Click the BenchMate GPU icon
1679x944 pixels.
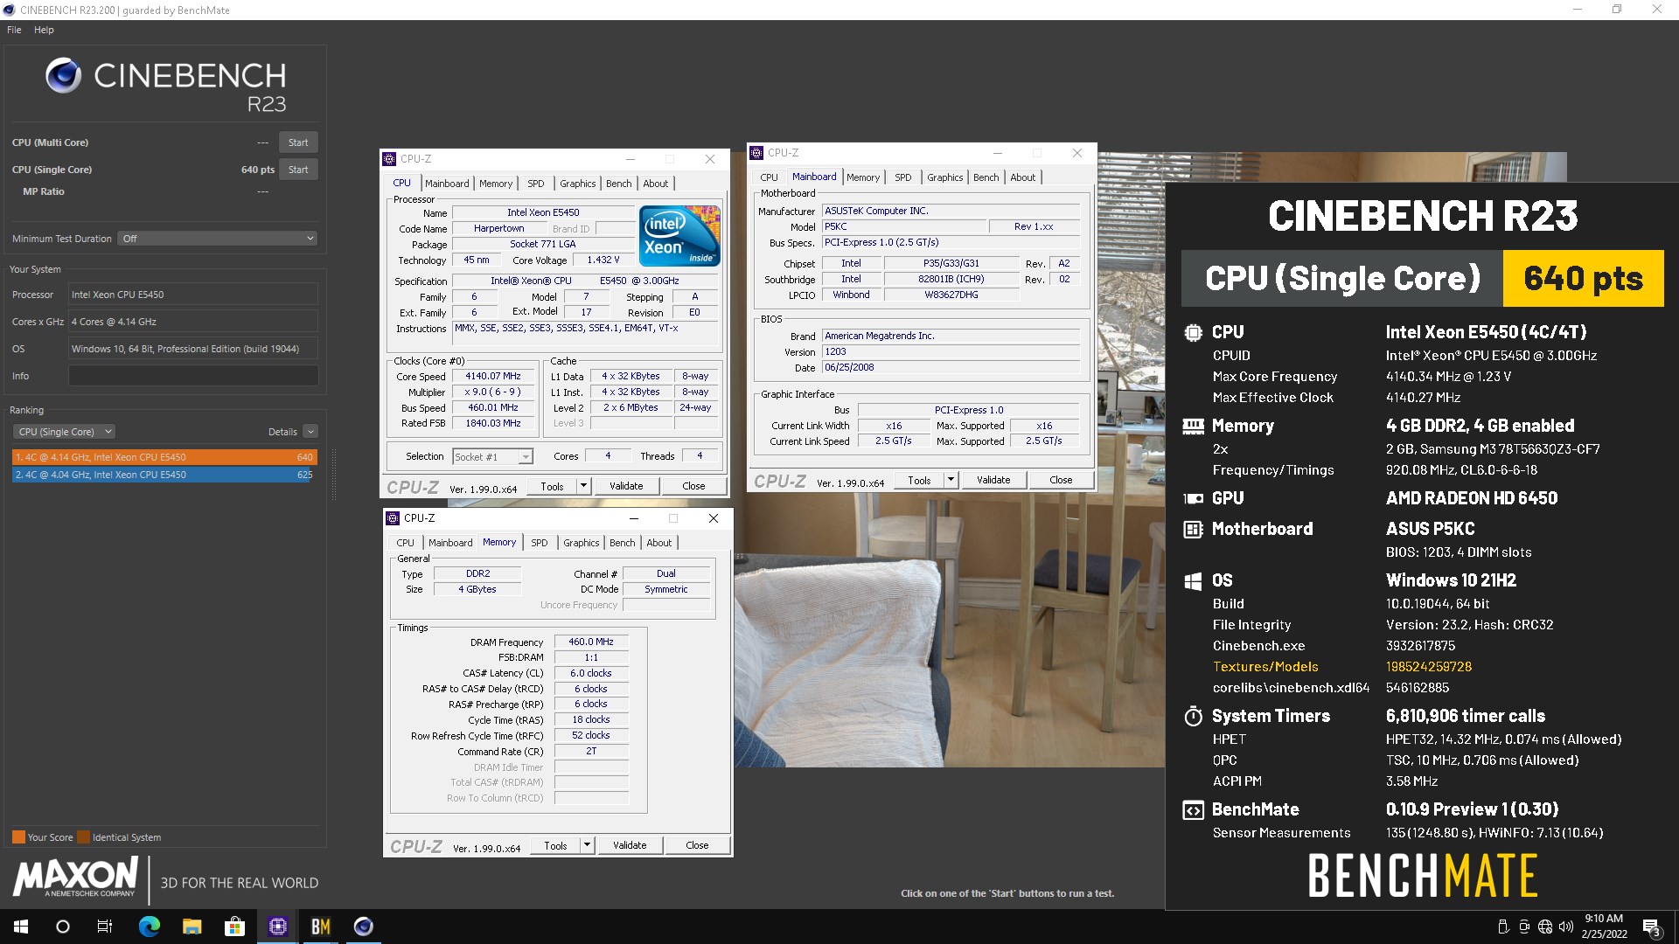(1193, 498)
